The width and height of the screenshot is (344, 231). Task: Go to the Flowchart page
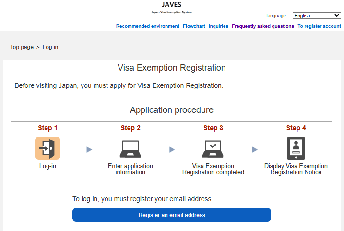click(x=194, y=26)
